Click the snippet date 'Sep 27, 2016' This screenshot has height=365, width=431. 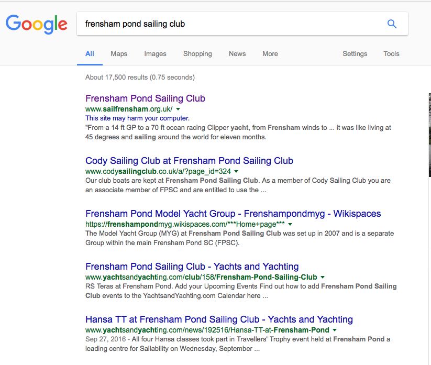coord(106,339)
